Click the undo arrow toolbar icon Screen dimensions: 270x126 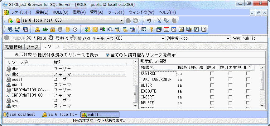pyautogui.click(x=149, y=21)
